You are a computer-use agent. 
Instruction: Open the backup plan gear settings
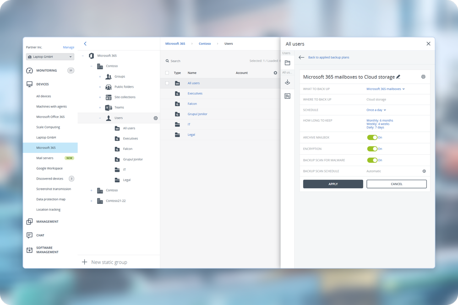point(423,77)
